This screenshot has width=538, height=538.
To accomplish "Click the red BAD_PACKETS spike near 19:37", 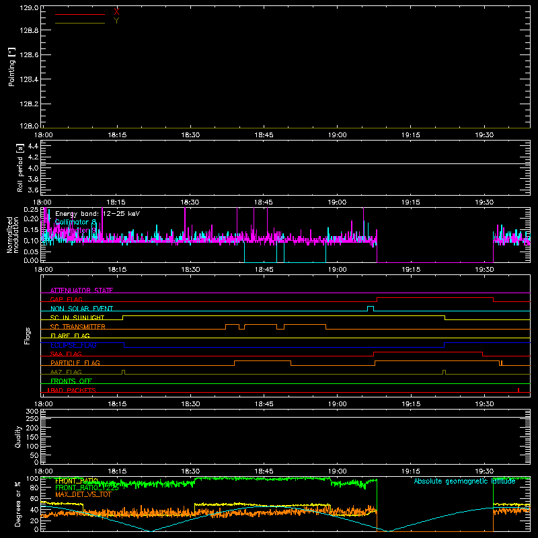I will pos(518,390).
